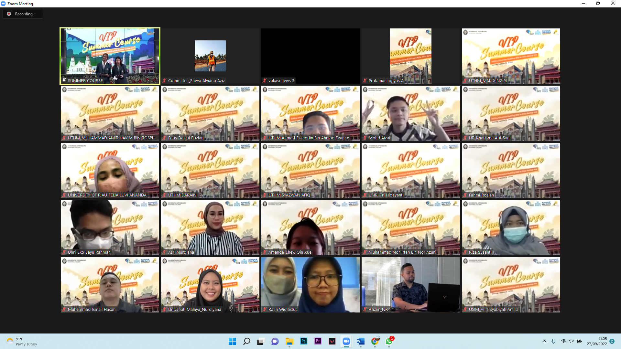Launch Photoshop from taskbar
621x349 pixels.
click(303, 341)
